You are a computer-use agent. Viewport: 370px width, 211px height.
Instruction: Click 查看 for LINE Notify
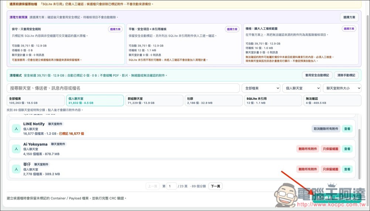(347, 129)
